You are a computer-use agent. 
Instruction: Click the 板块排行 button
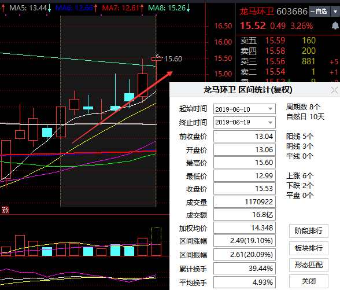[309, 248]
